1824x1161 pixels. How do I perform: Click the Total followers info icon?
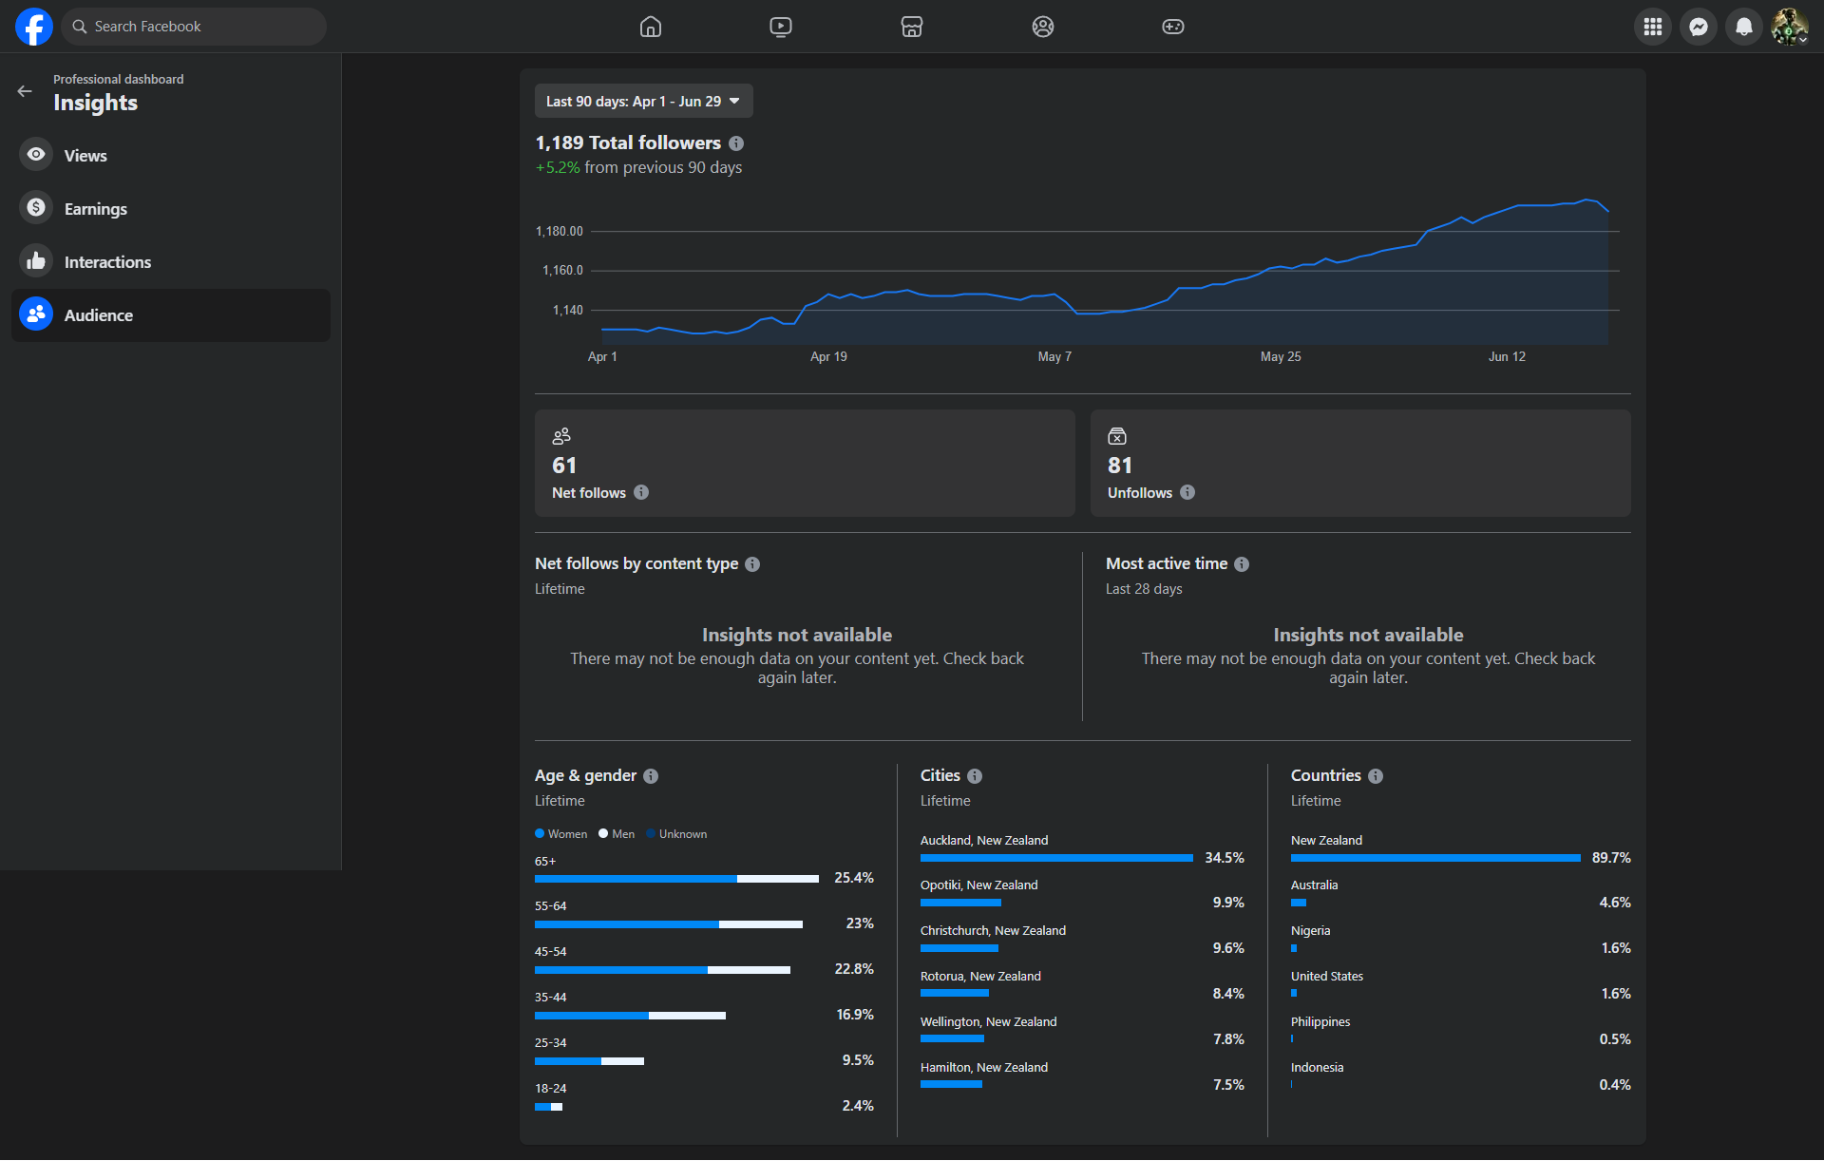(x=736, y=143)
